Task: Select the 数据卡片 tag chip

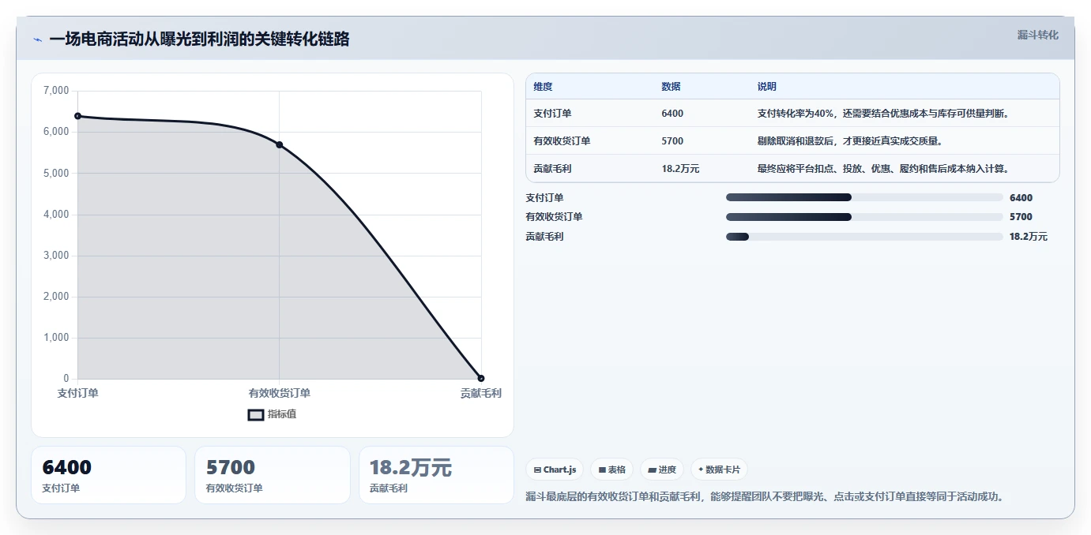Action: 719,470
